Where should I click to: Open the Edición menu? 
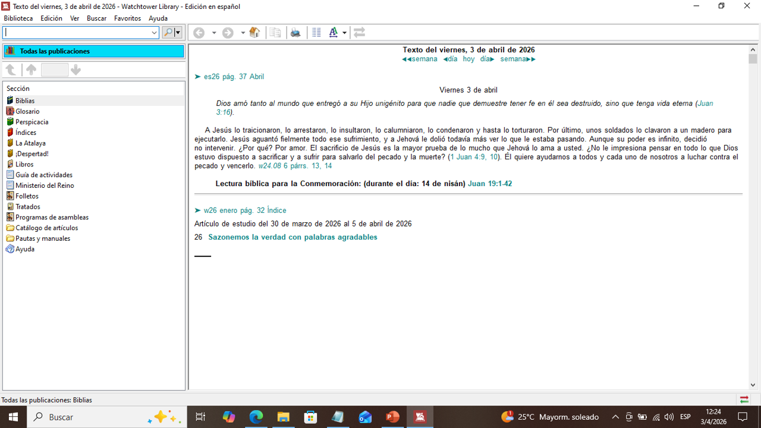(x=51, y=18)
